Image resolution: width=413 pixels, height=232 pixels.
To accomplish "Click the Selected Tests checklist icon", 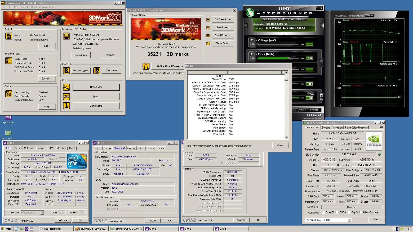I will point(9,60).
